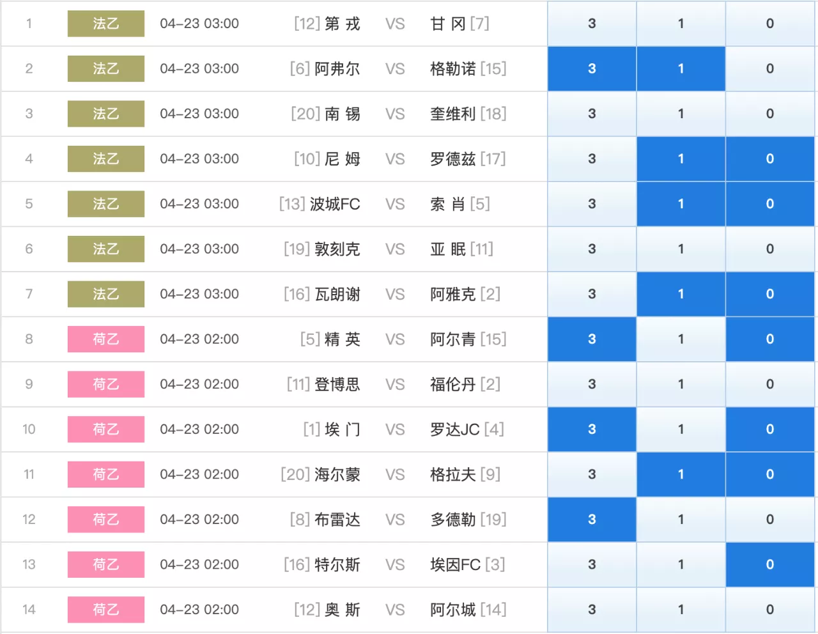818x634 pixels.
Task: Open away team 罗达JC
Action: 455,429
